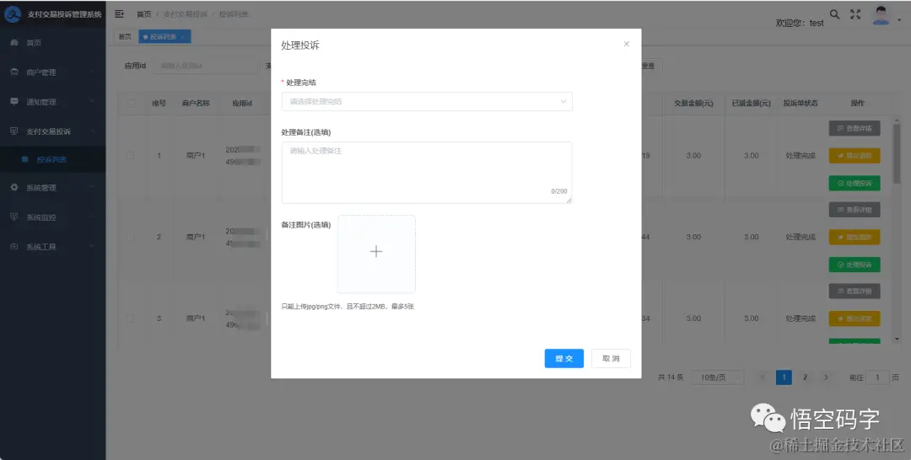Click the scrollbar down arrow of the table
The width and height of the screenshot is (911, 460).
click(x=897, y=339)
